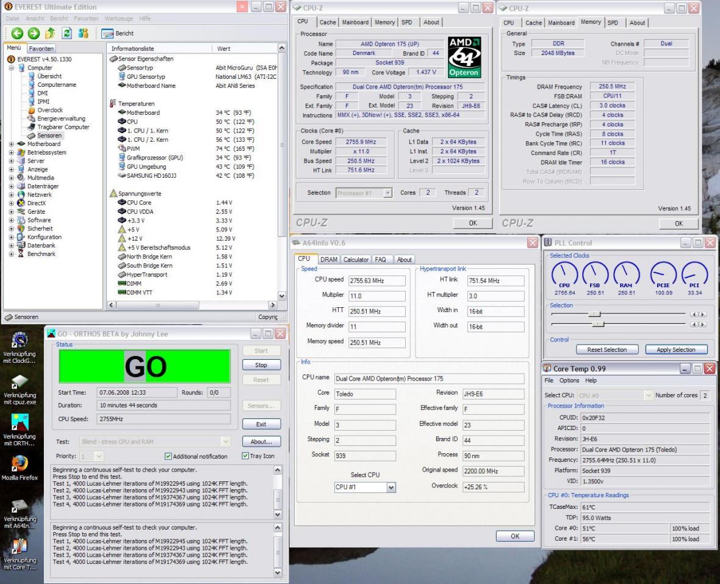The height and width of the screenshot is (584, 720).
Task: Open ClockGen shortcut on the desktop
Action: click(x=20, y=347)
